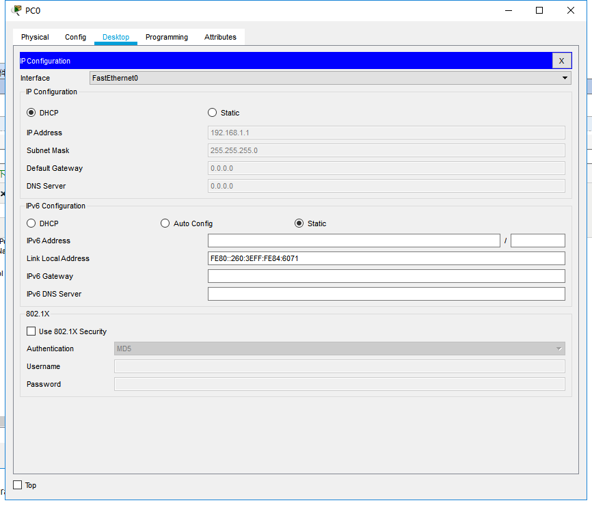Open the Attributes tab
592x505 pixels.
point(220,37)
